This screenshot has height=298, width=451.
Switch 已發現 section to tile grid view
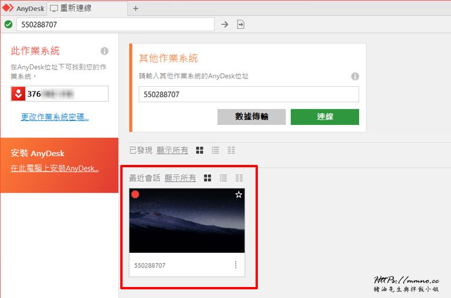[199, 150]
